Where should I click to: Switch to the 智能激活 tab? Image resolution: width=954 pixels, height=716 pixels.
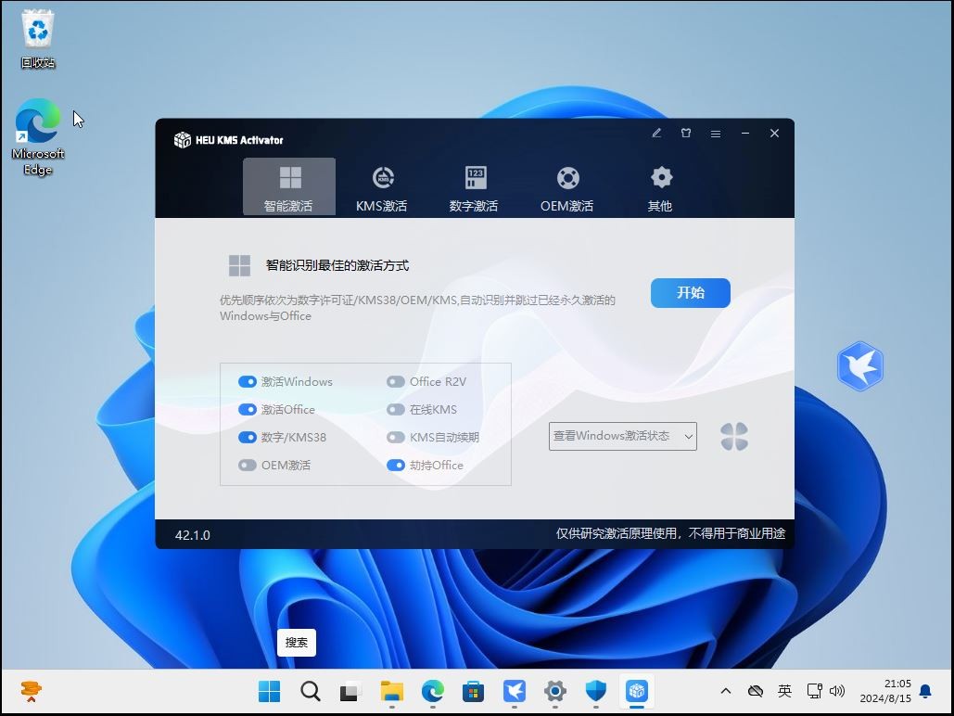coord(288,185)
